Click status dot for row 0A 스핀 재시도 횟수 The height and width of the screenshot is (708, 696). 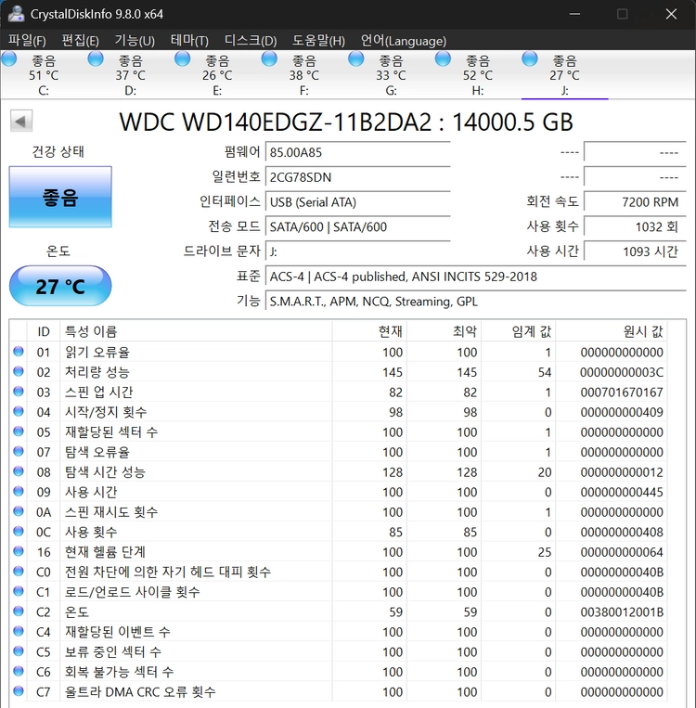click(x=19, y=511)
